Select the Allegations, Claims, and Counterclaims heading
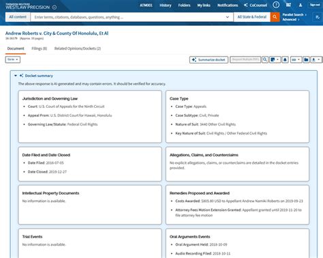This screenshot has height=258, width=323. pos(204,155)
